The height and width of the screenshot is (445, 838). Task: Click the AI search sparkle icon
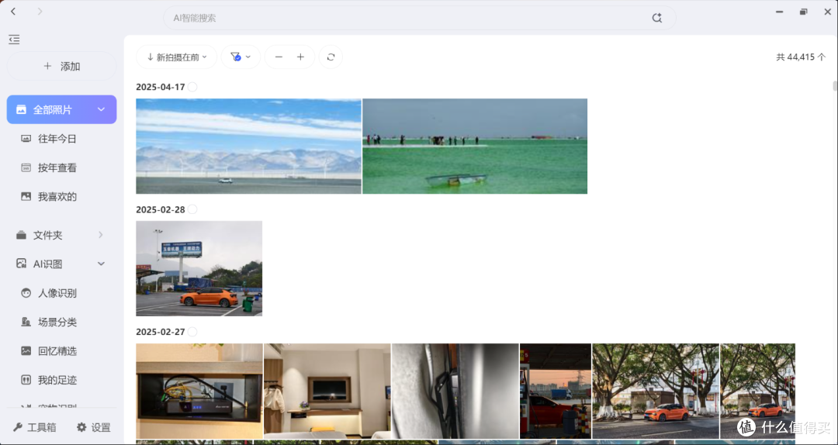657,18
